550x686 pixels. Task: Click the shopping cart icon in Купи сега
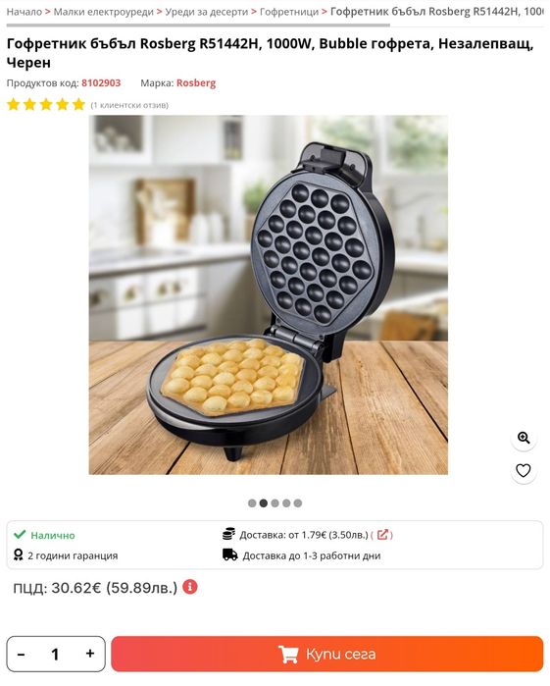point(288,655)
